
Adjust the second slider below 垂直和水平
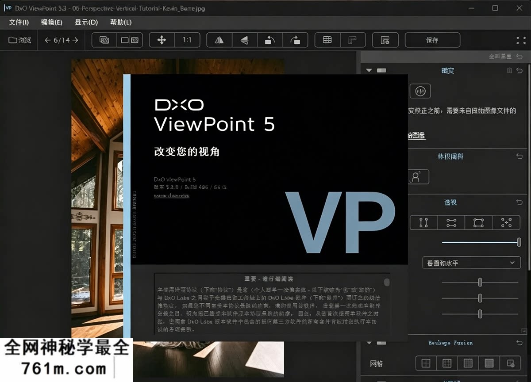tap(480, 298)
